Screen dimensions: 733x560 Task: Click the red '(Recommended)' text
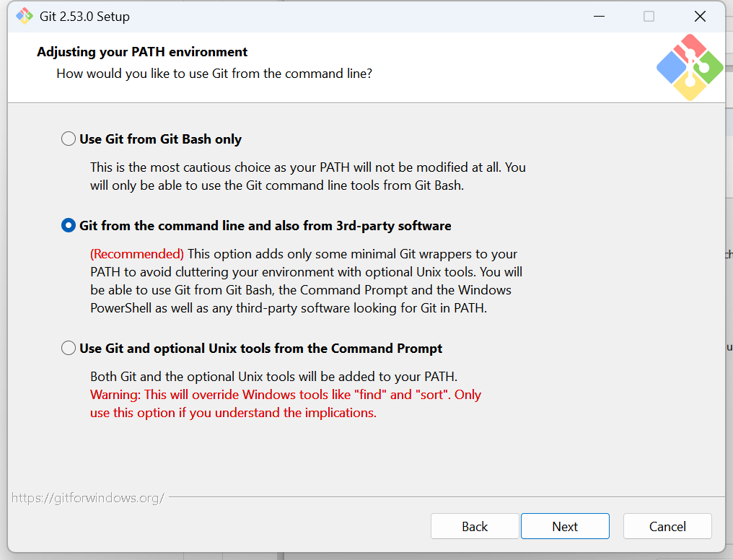pyautogui.click(x=137, y=254)
